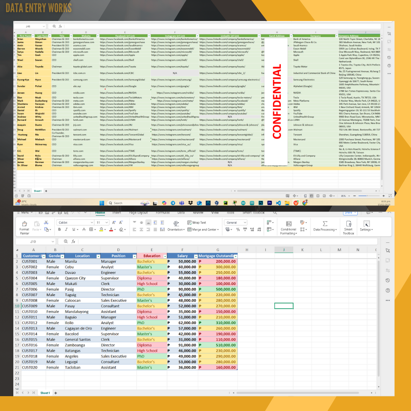This screenshot has width=411, height=411.
Task: Click the Decrease Decimal icon
Action: coord(259,229)
